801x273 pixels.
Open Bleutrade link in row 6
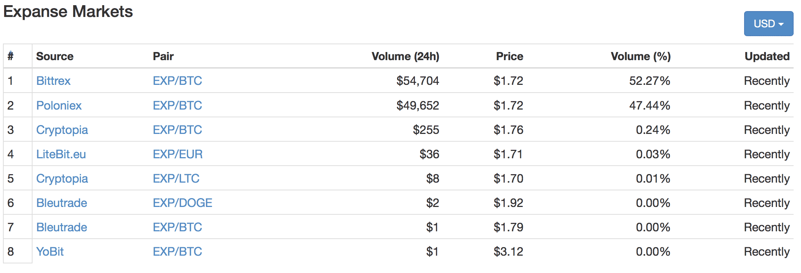pos(62,203)
